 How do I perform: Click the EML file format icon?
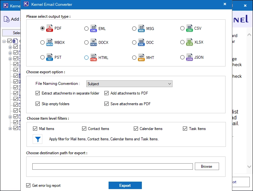93,28
